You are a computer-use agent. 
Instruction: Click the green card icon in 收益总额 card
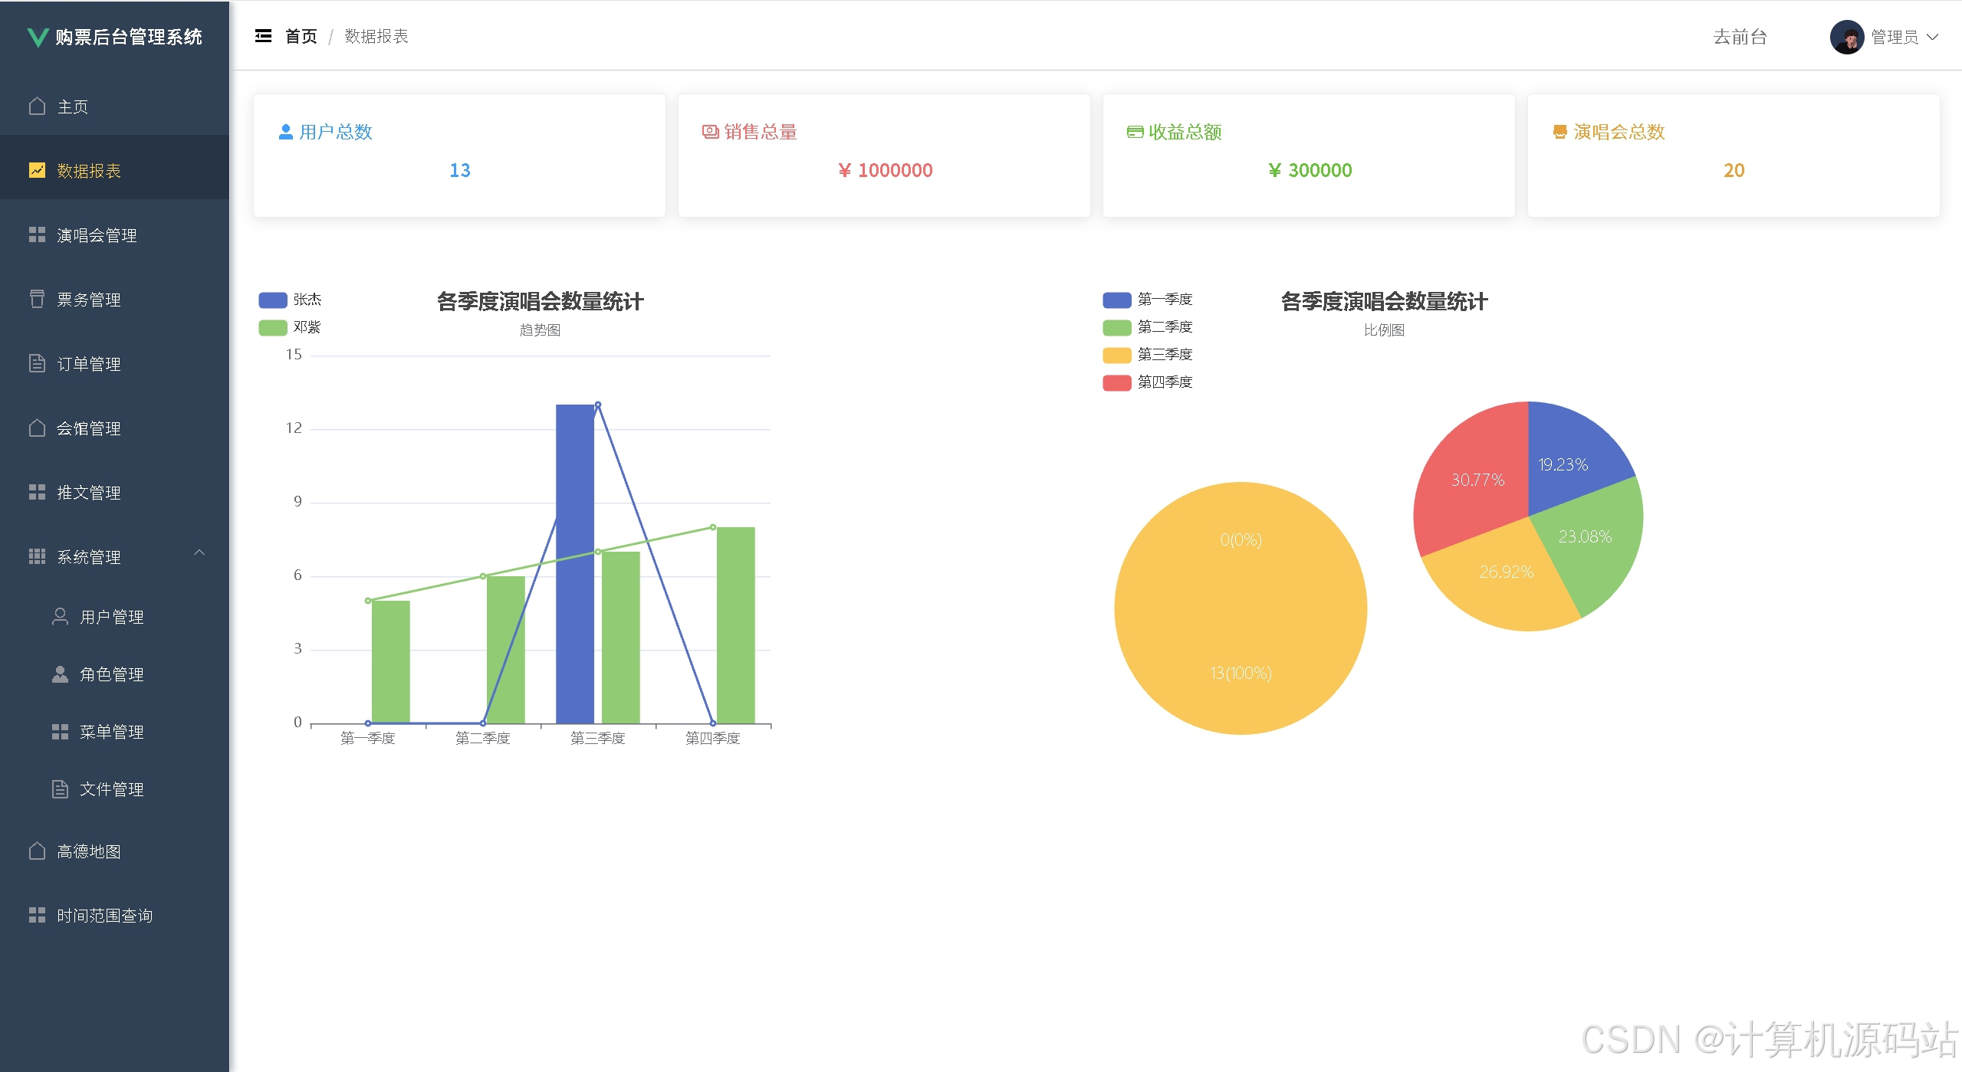(1135, 132)
